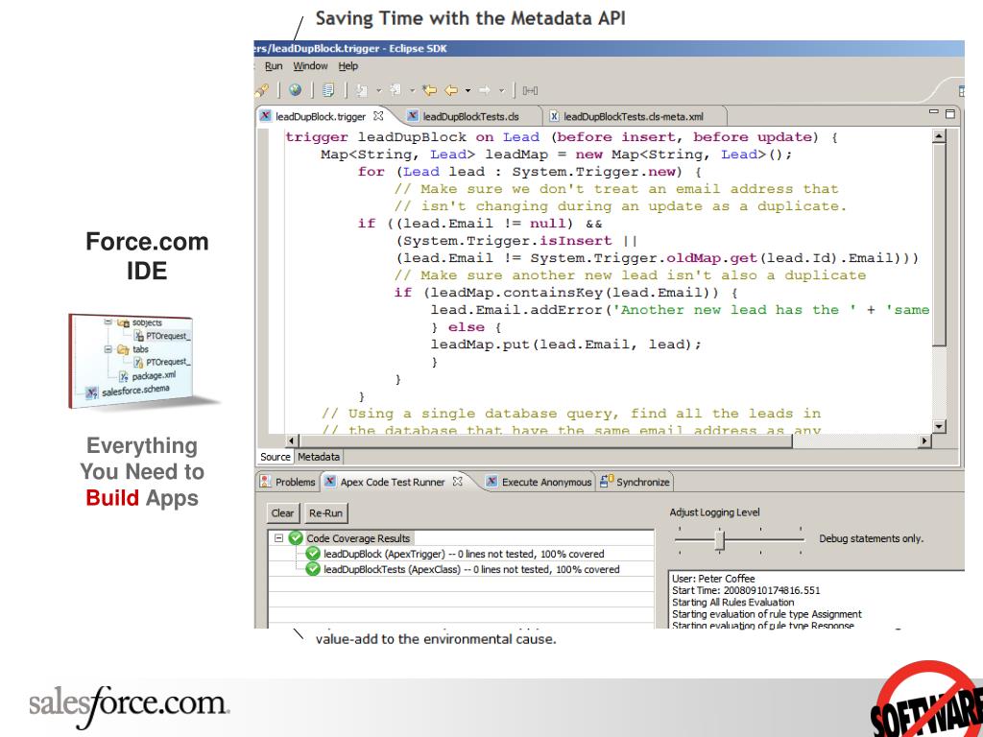983x737 pixels.
Task: Click the key-shaped icon at toolbar start
Action: coord(262,90)
